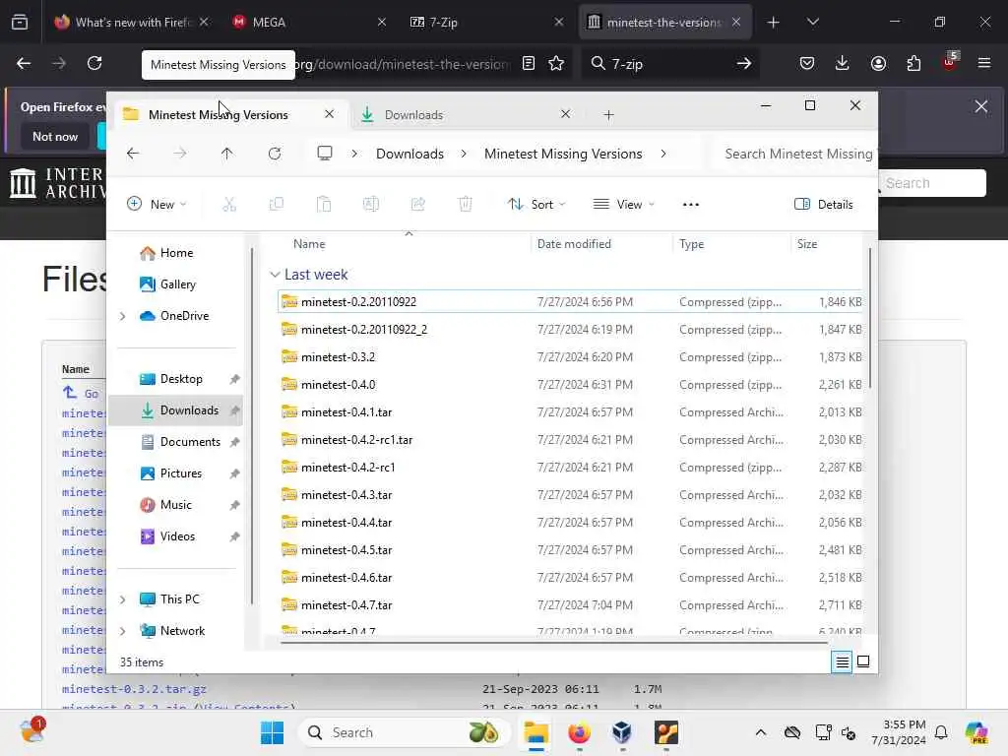Sort by the Name column header
The image size is (1008, 756).
309,244
